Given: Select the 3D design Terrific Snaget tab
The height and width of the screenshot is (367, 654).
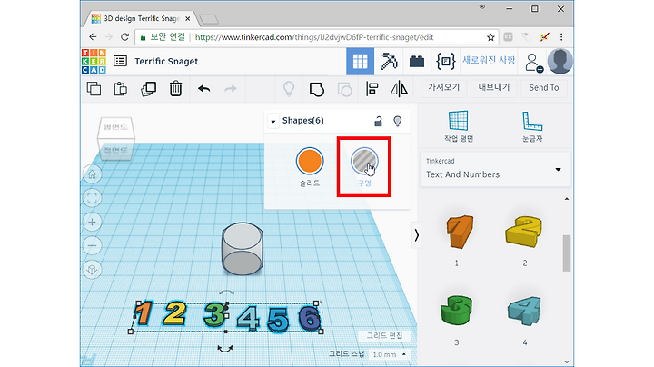Looking at the screenshot, I should pyautogui.click(x=140, y=19).
